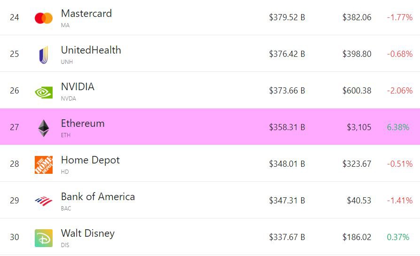The width and height of the screenshot is (420, 256).
Task: Click the UnitedHealth logo icon
Action: coord(44,55)
